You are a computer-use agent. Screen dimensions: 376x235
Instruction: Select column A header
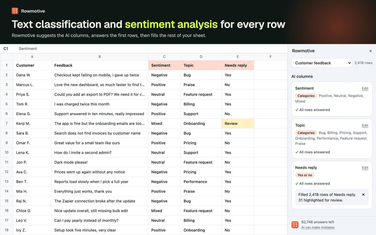coord(32,57)
